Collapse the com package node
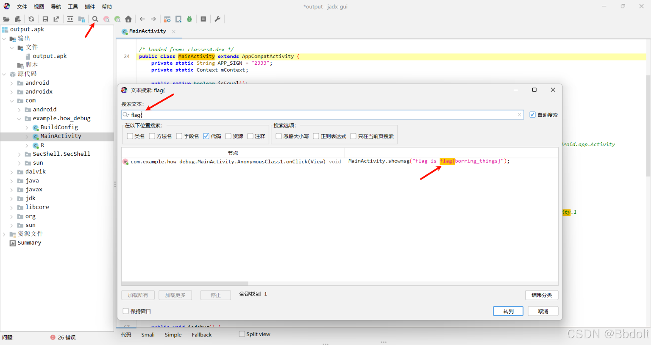The height and width of the screenshot is (345, 651). (12, 101)
